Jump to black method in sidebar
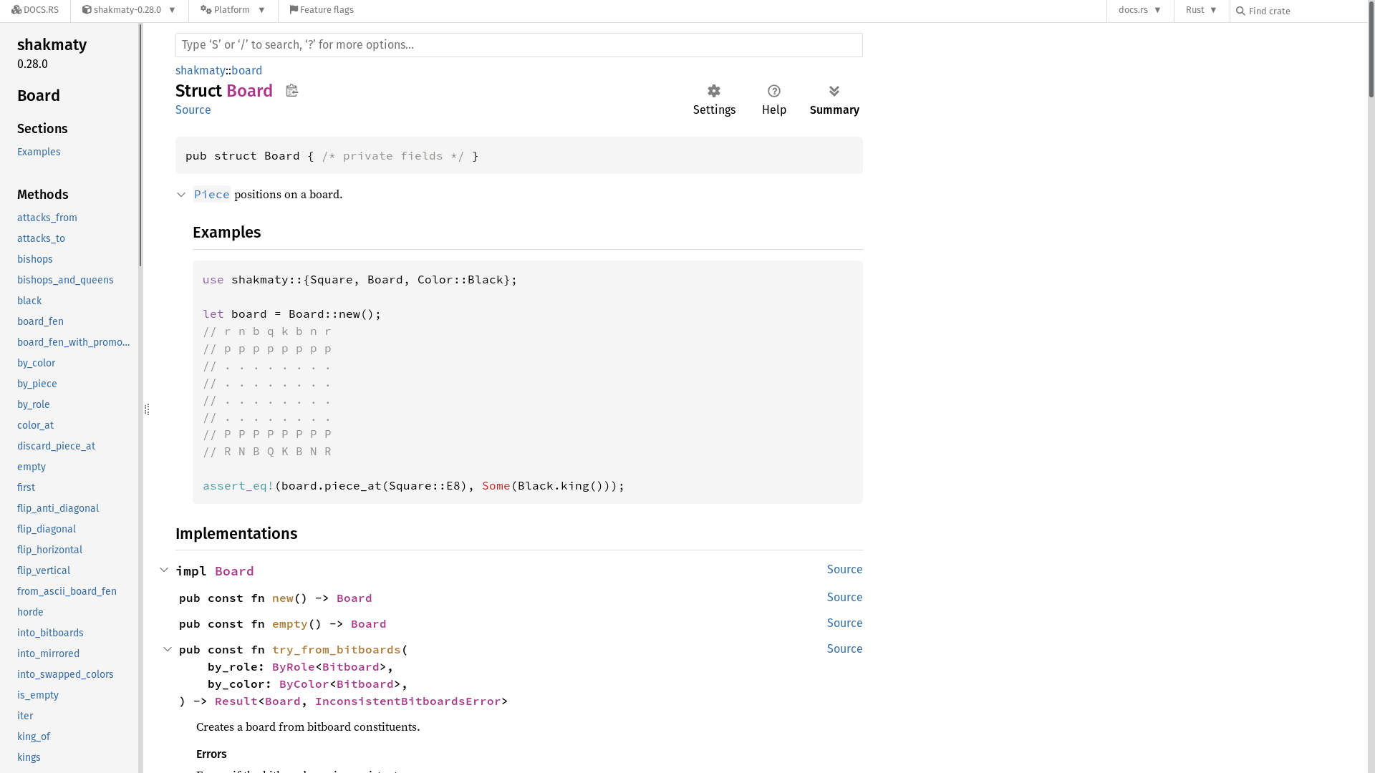Screen dimensions: 1375x773 click(29, 301)
